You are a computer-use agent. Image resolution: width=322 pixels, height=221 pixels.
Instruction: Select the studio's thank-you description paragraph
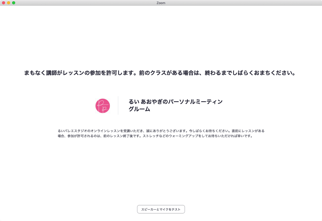coord(161,134)
